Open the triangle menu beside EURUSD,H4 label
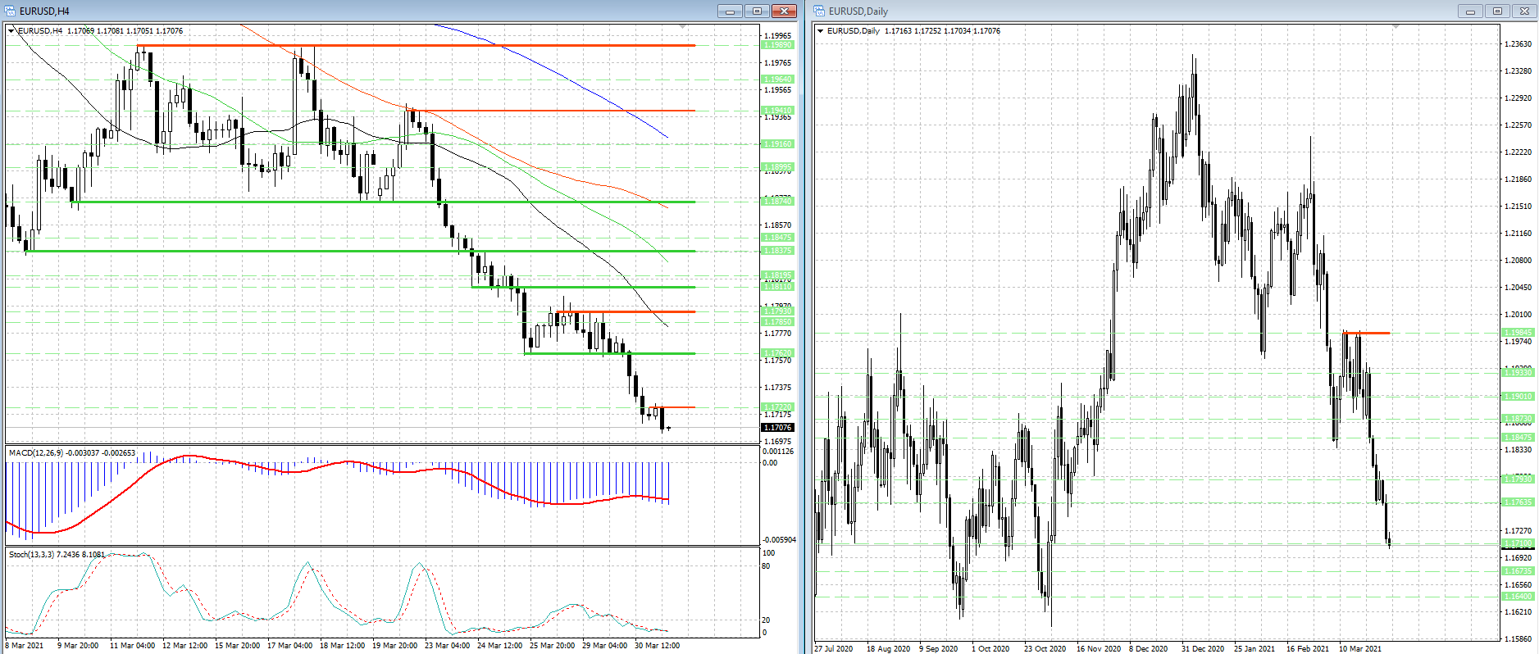 click(x=11, y=31)
